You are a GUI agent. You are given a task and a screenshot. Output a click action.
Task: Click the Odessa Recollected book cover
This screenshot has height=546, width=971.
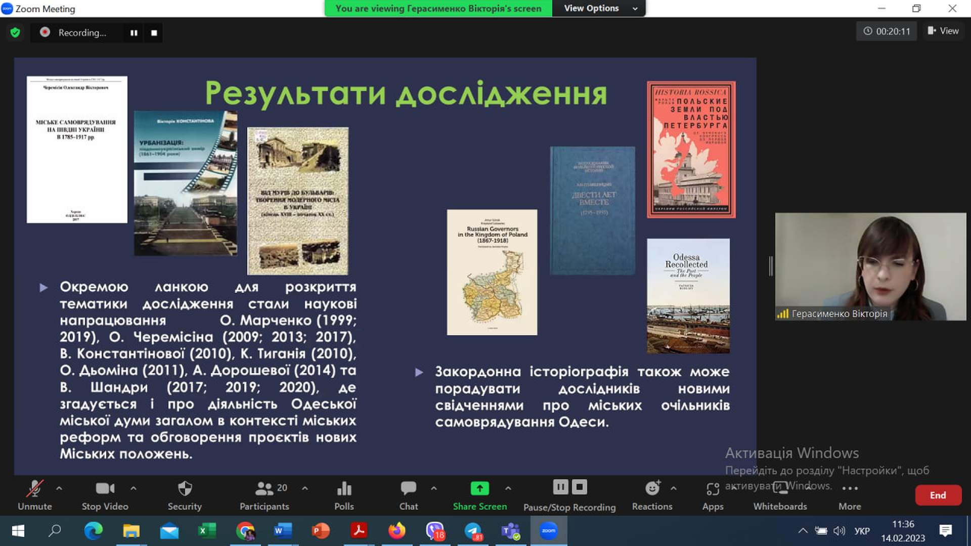688,296
